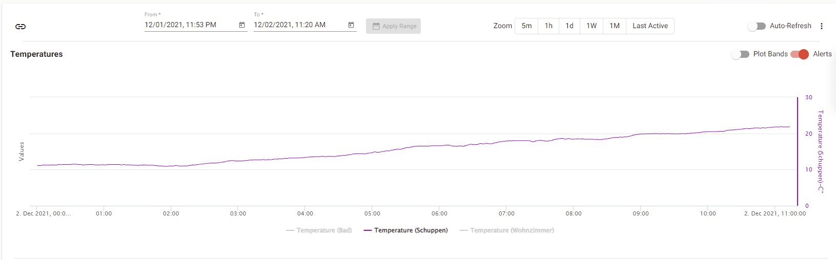Choose the 1M zoom range
The width and height of the screenshot is (836, 260).
[x=615, y=26]
